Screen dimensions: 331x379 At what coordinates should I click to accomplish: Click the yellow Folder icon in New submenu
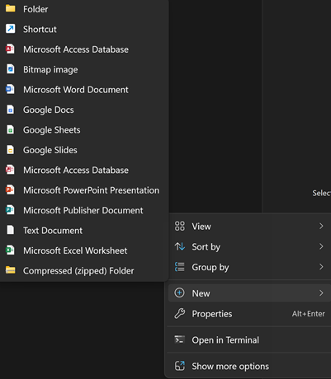[11, 8]
